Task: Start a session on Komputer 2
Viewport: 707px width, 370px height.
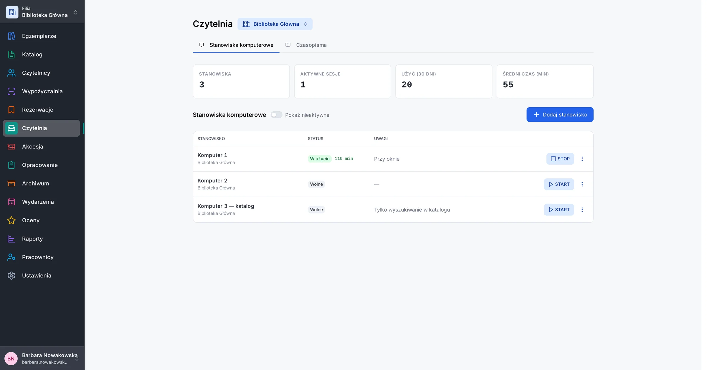Action: point(559,184)
